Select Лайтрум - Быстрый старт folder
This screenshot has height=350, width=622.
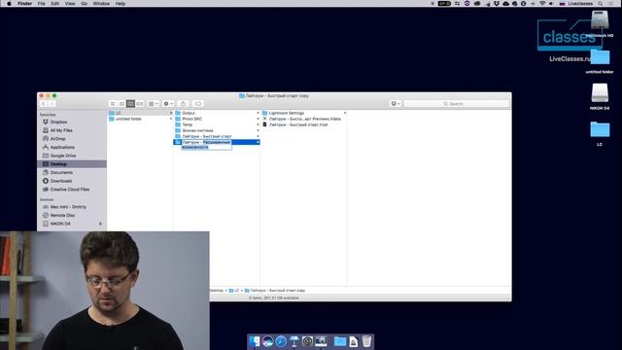(x=217, y=136)
